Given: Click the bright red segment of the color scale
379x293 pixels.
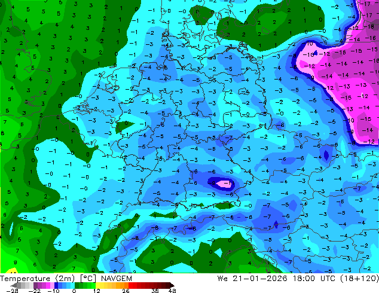Looking at the screenshot, I should pyautogui.click(x=130, y=285).
